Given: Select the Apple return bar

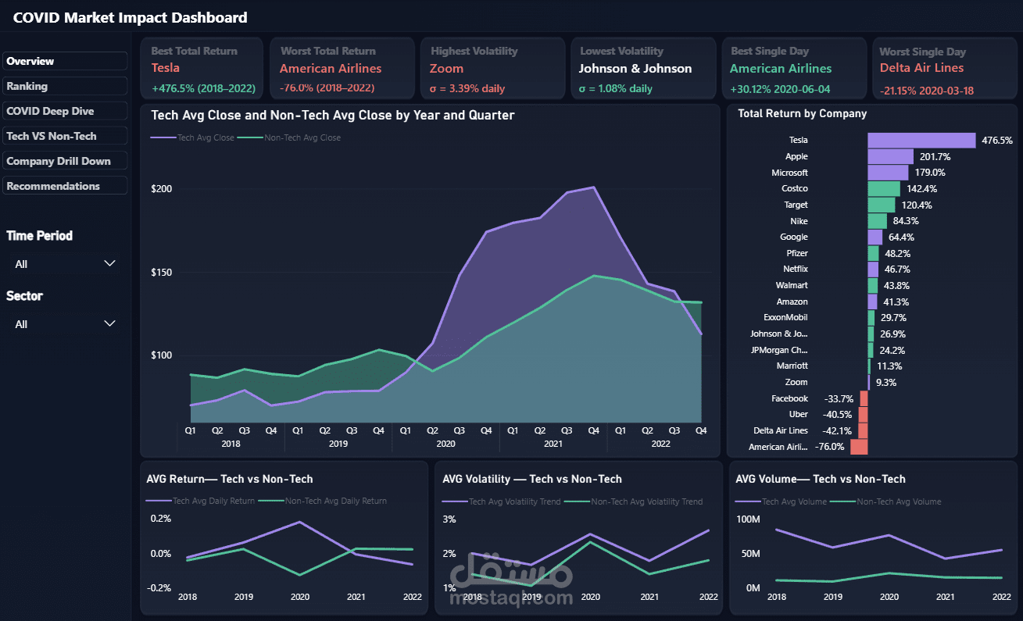Looking at the screenshot, I should pyautogui.click(x=890, y=156).
